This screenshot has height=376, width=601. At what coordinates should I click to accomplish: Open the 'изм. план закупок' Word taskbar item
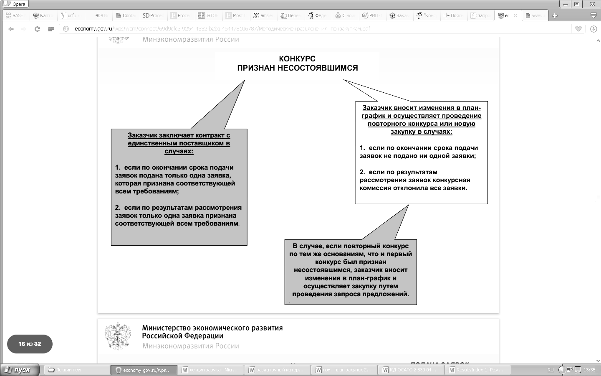point(345,370)
